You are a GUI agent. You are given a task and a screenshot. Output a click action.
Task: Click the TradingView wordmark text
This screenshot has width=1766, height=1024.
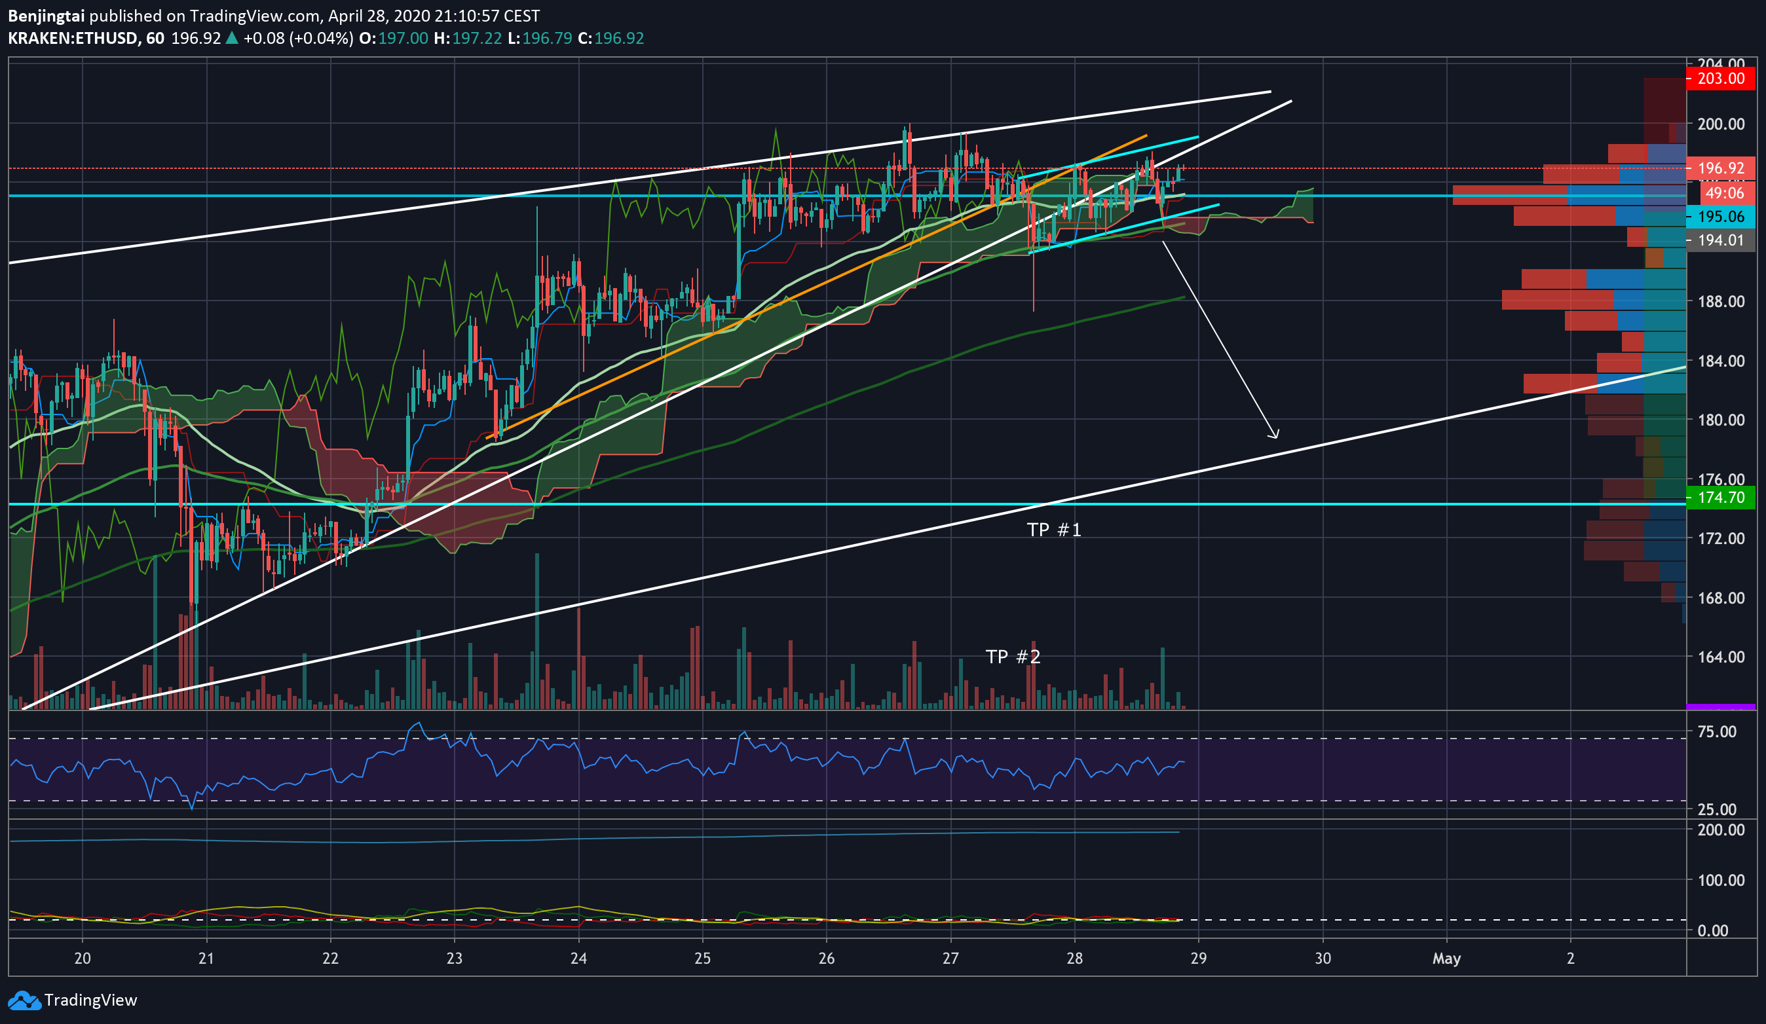pyautogui.click(x=90, y=1000)
